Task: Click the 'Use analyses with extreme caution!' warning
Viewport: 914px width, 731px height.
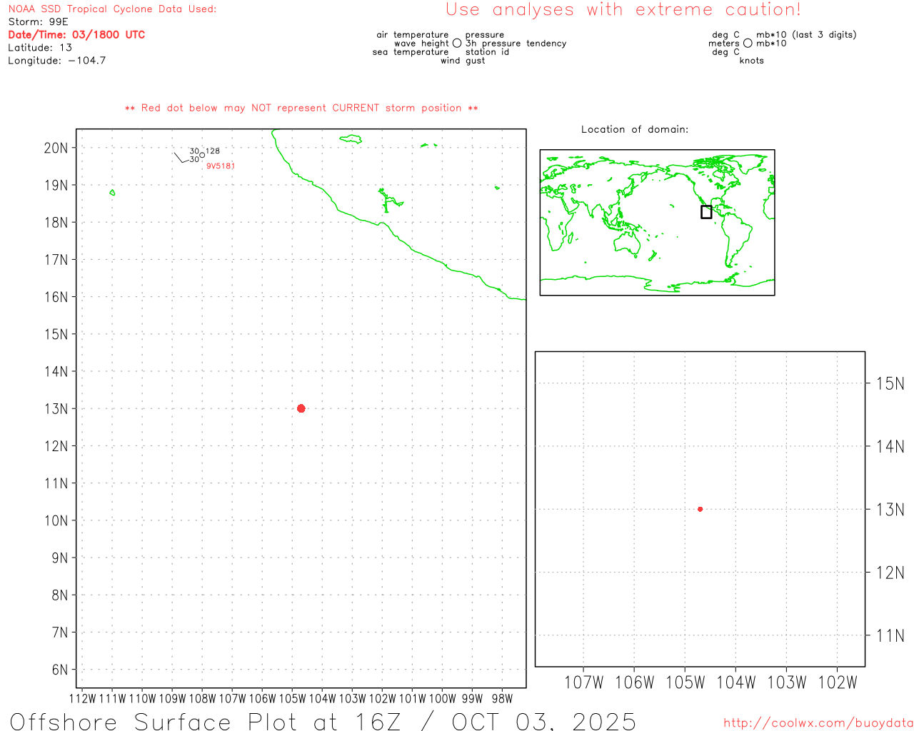Action: pyautogui.click(x=623, y=10)
